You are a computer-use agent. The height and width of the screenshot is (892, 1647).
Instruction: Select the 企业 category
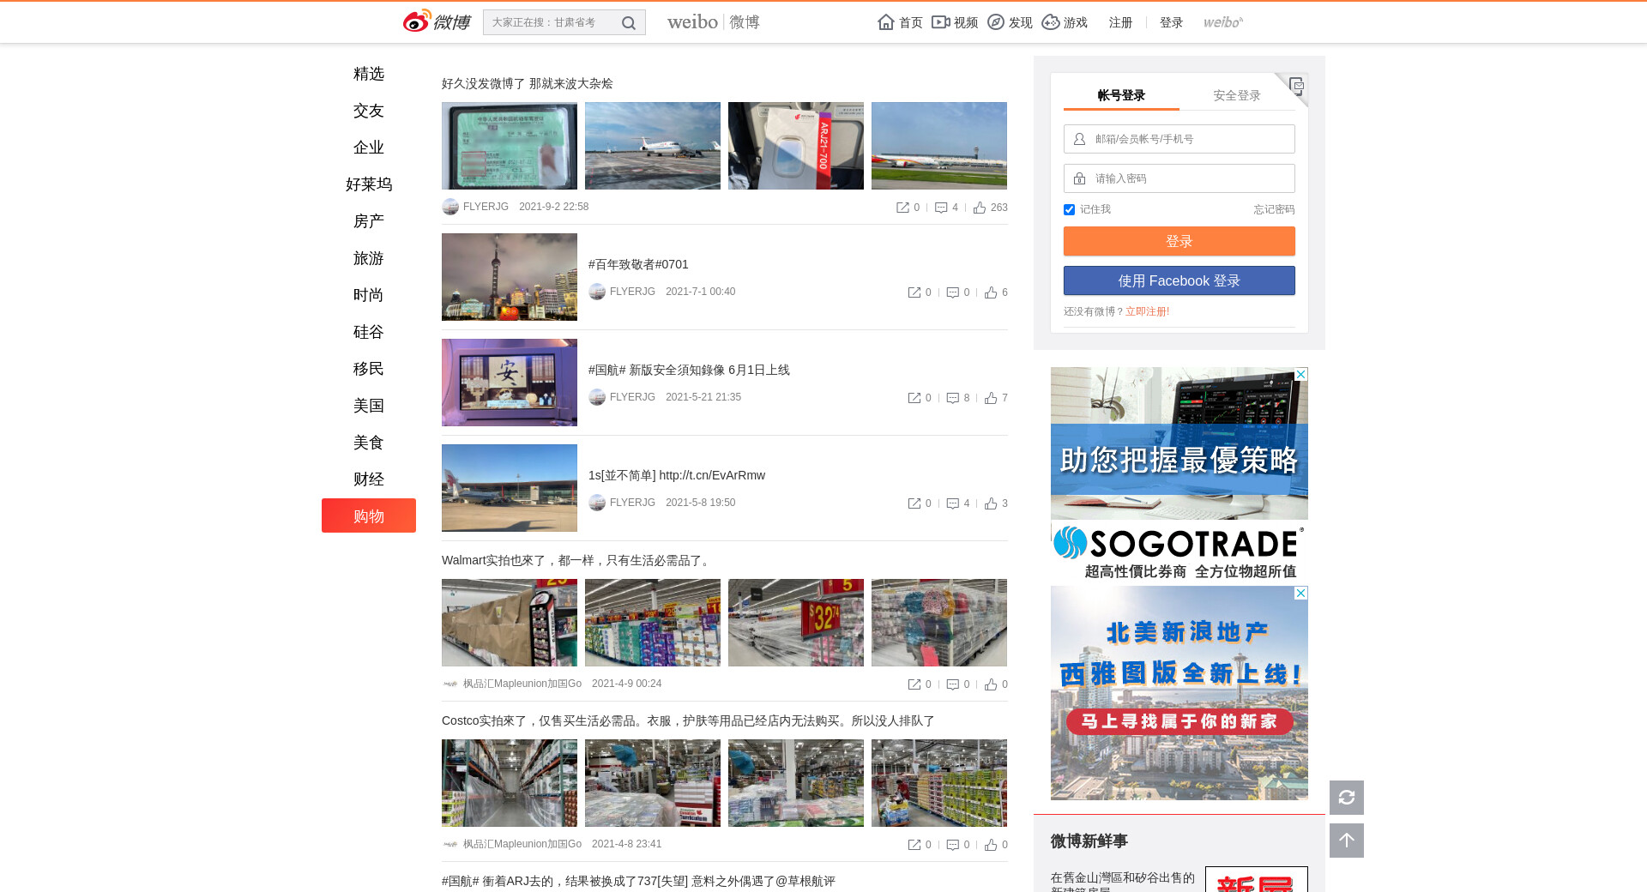369,148
